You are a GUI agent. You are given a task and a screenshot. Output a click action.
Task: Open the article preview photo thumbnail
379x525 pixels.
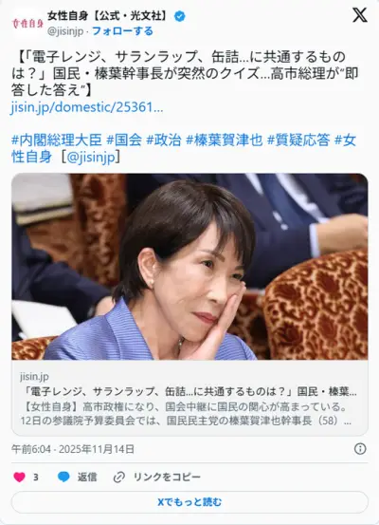click(x=189, y=267)
